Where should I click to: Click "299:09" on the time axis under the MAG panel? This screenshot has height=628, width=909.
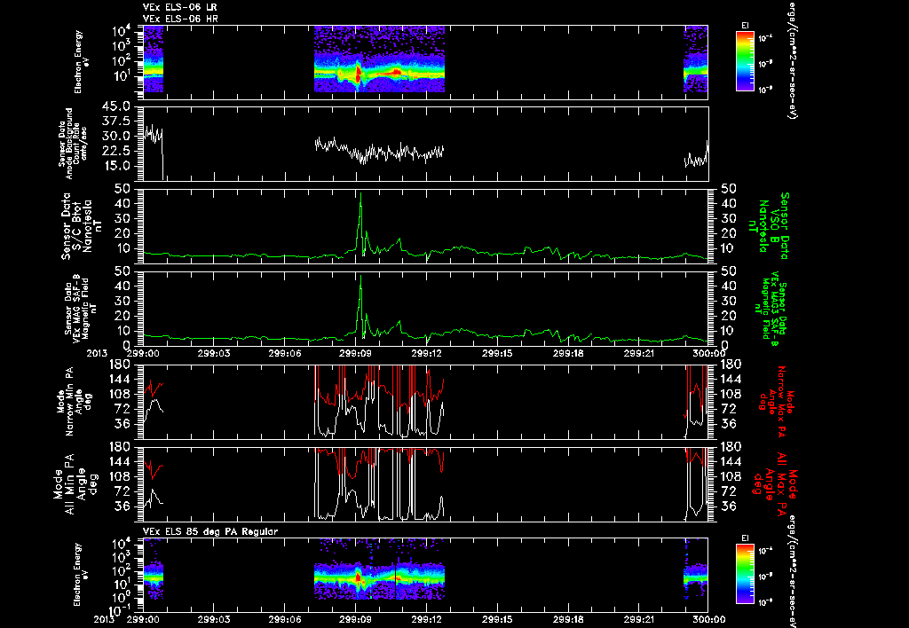click(x=356, y=353)
